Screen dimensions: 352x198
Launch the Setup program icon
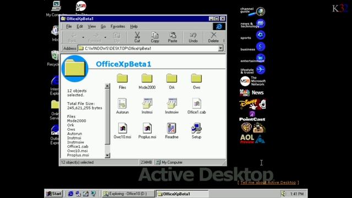point(196,128)
